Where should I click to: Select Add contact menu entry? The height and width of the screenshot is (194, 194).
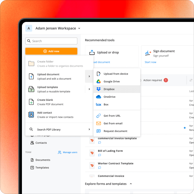59,115
